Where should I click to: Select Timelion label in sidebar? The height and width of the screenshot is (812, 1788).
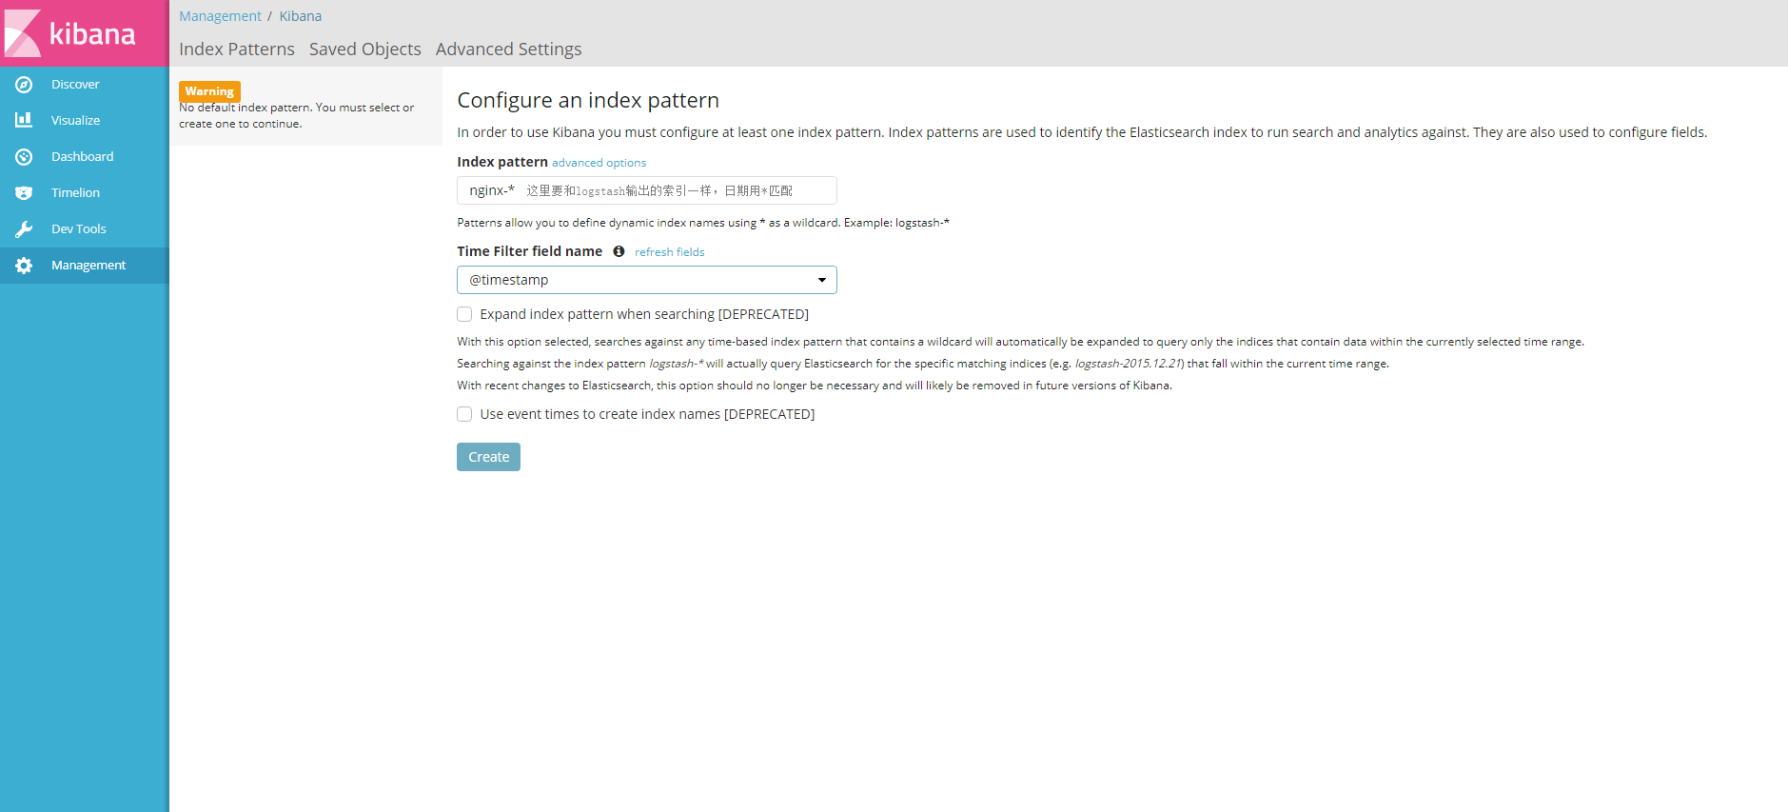click(x=76, y=193)
